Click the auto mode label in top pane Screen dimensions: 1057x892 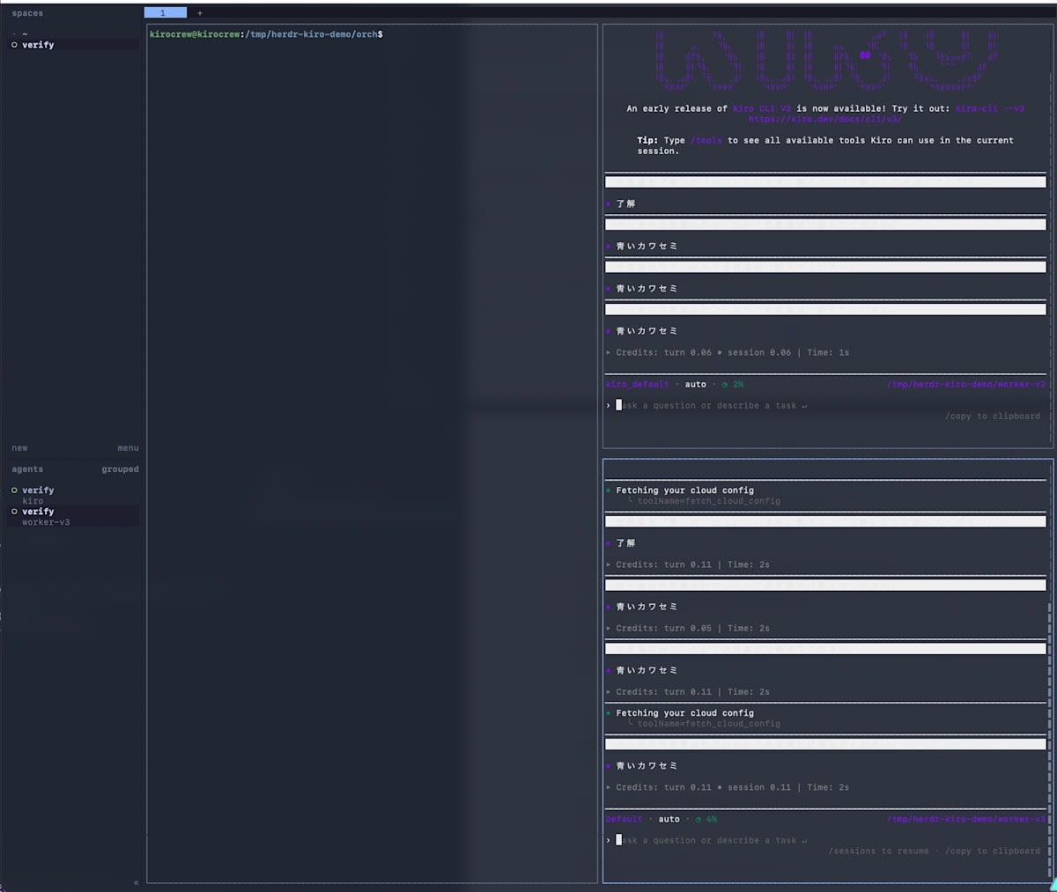696,385
